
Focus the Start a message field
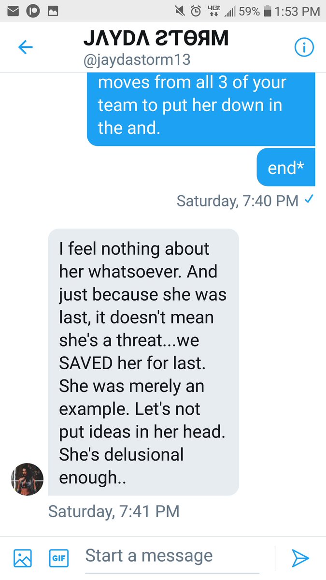(x=172, y=557)
